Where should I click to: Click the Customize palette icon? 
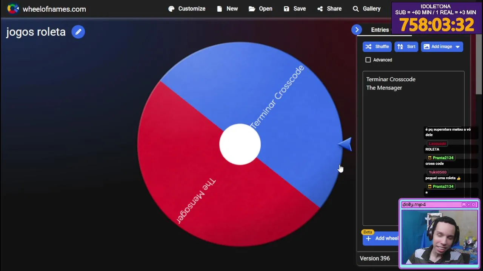[x=171, y=9]
